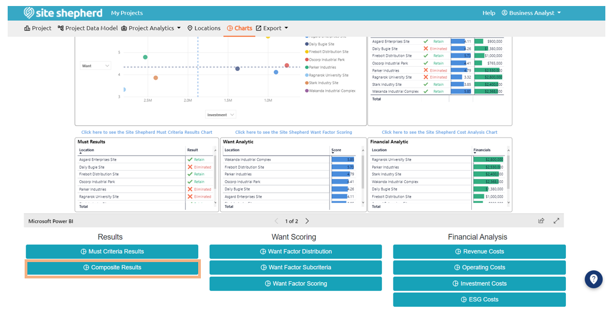Open My Projects page
613x321 pixels.
126,13
